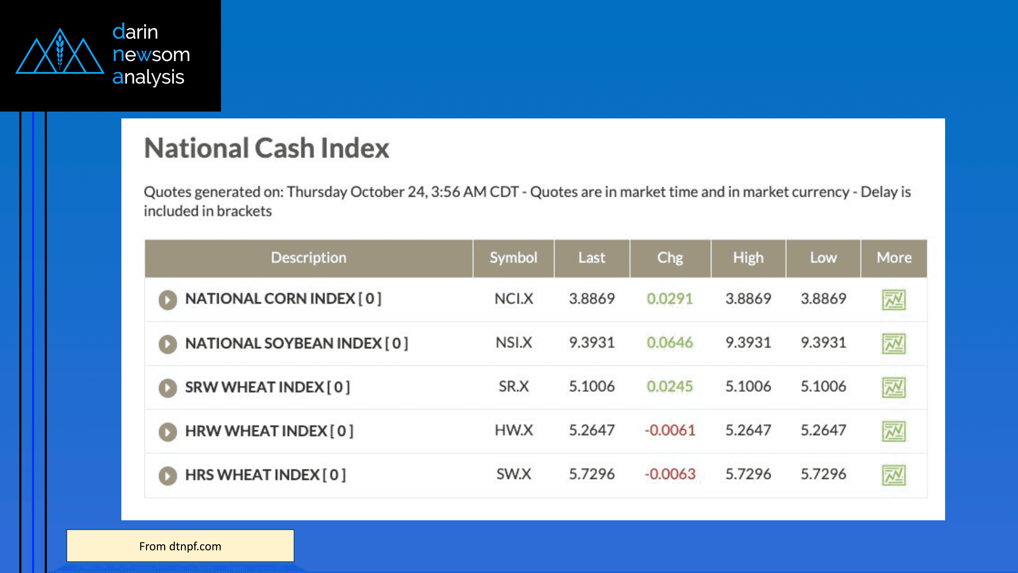Screen dimensions: 1018x573
Task: Click the NSI.X symbol
Action: coord(514,342)
